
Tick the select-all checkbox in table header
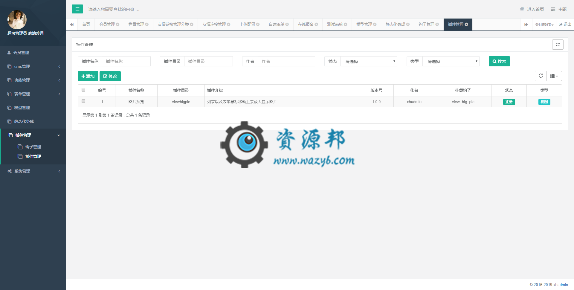83,90
